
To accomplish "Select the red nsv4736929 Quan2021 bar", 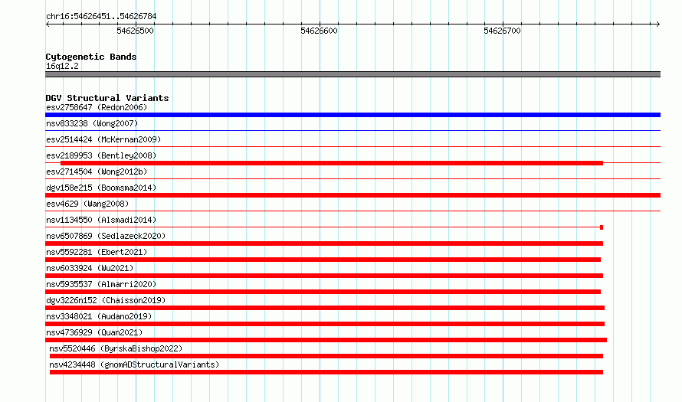I will (326, 340).
